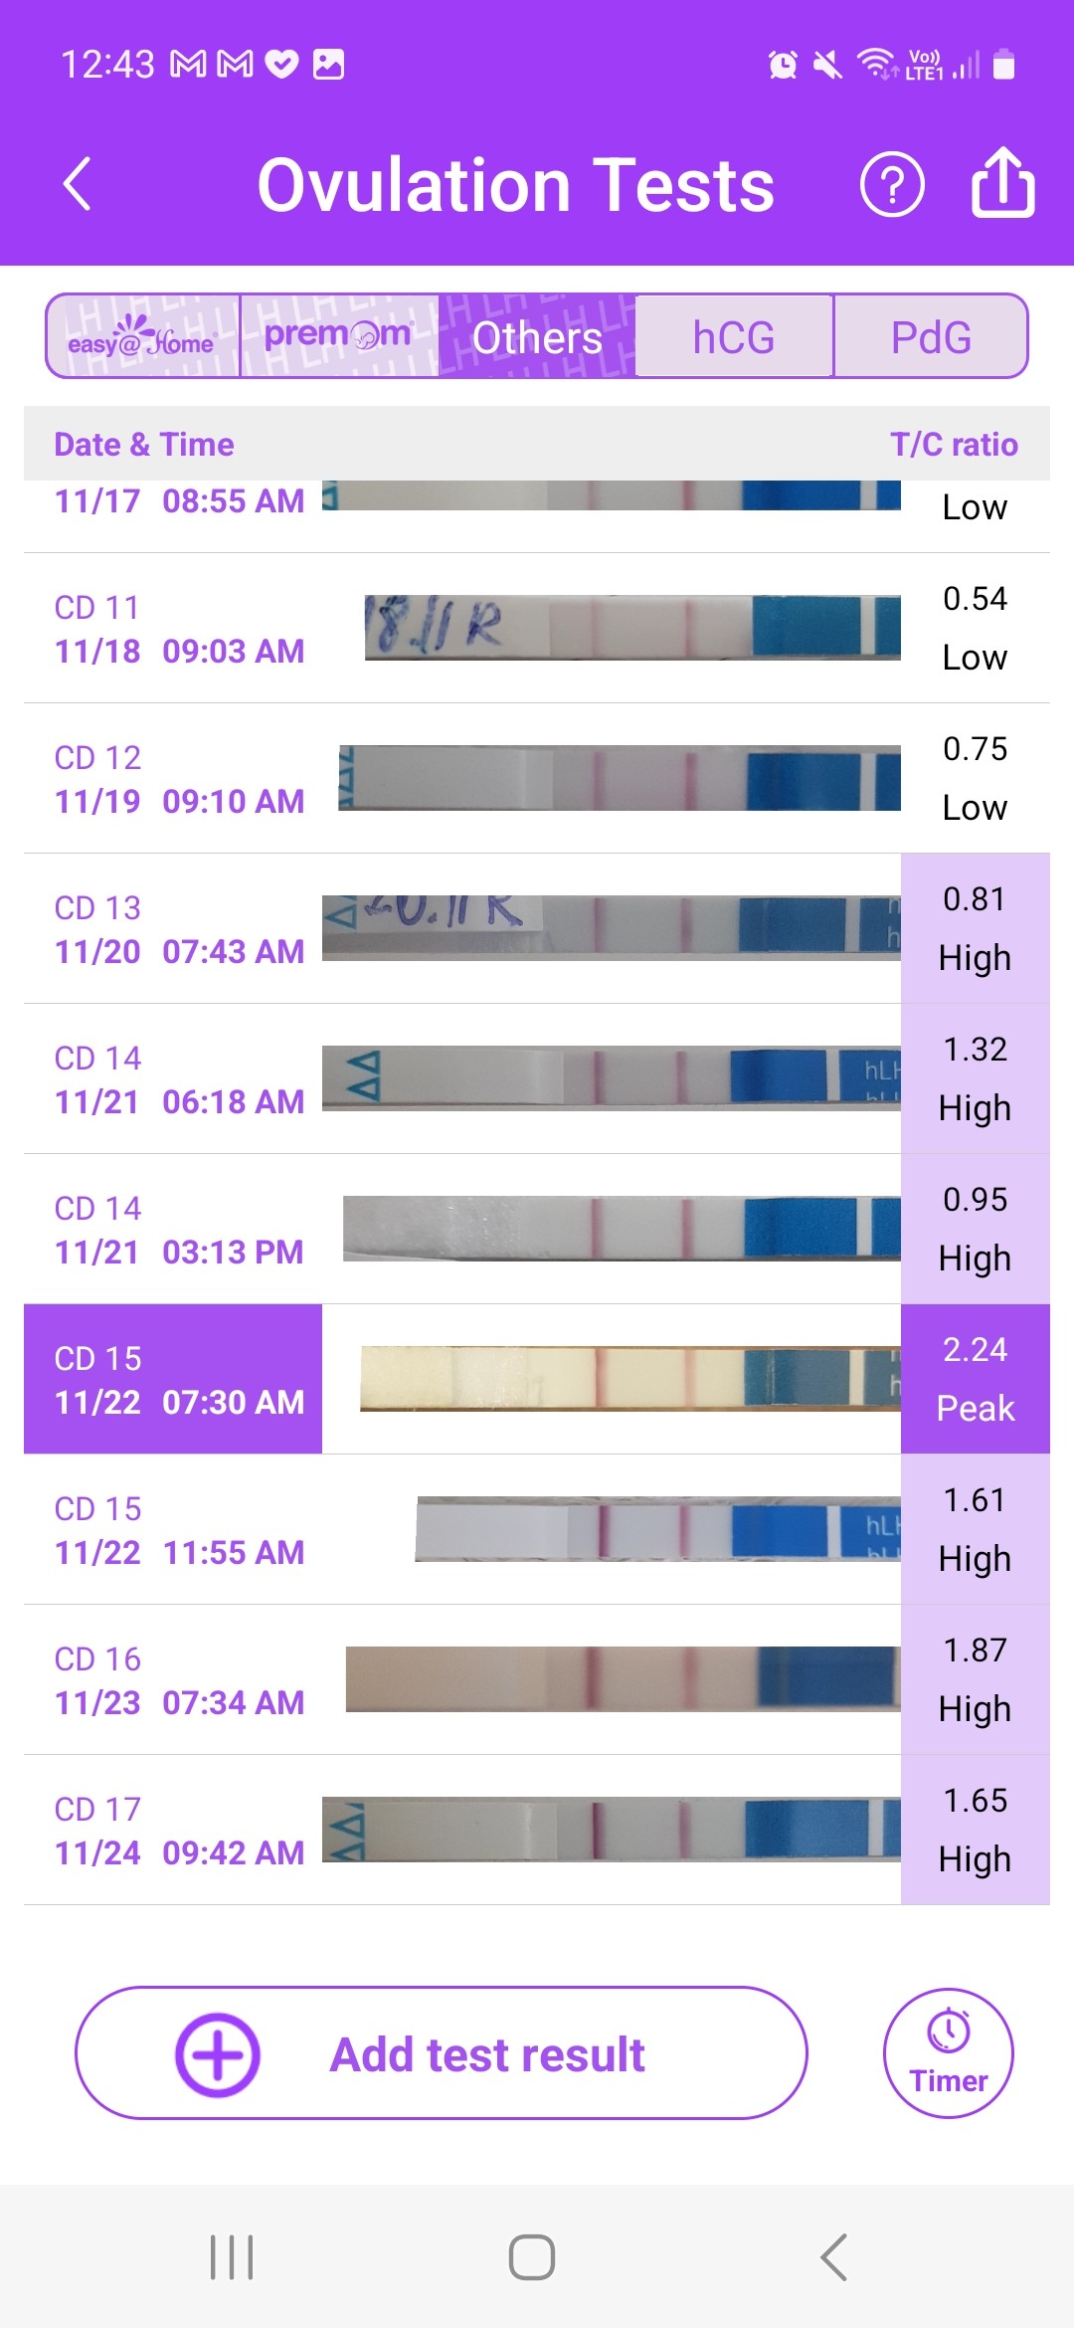Open the help question mark icon
This screenshot has width=1074, height=2328.
pos(891,184)
